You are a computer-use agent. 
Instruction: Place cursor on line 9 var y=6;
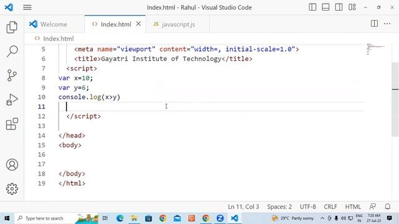pyautogui.click(x=74, y=88)
